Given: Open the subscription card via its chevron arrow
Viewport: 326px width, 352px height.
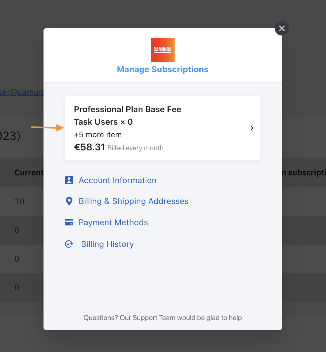Looking at the screenshot, I should tap(252, 128).
